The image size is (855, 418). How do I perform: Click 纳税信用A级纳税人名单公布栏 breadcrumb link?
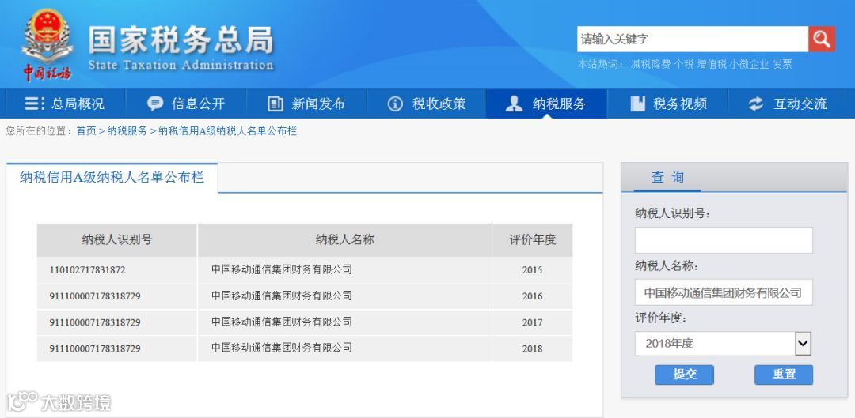coord(227,131)
